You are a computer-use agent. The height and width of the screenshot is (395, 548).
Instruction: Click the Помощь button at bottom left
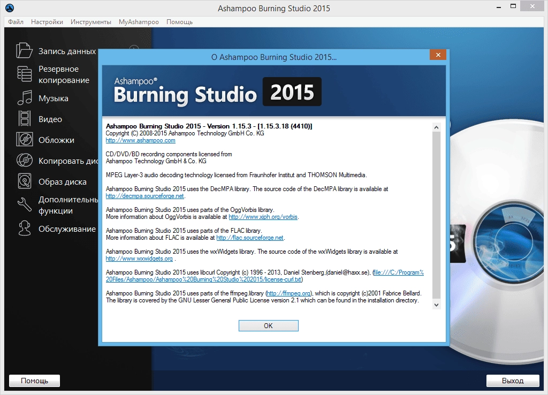pos(34,381)
